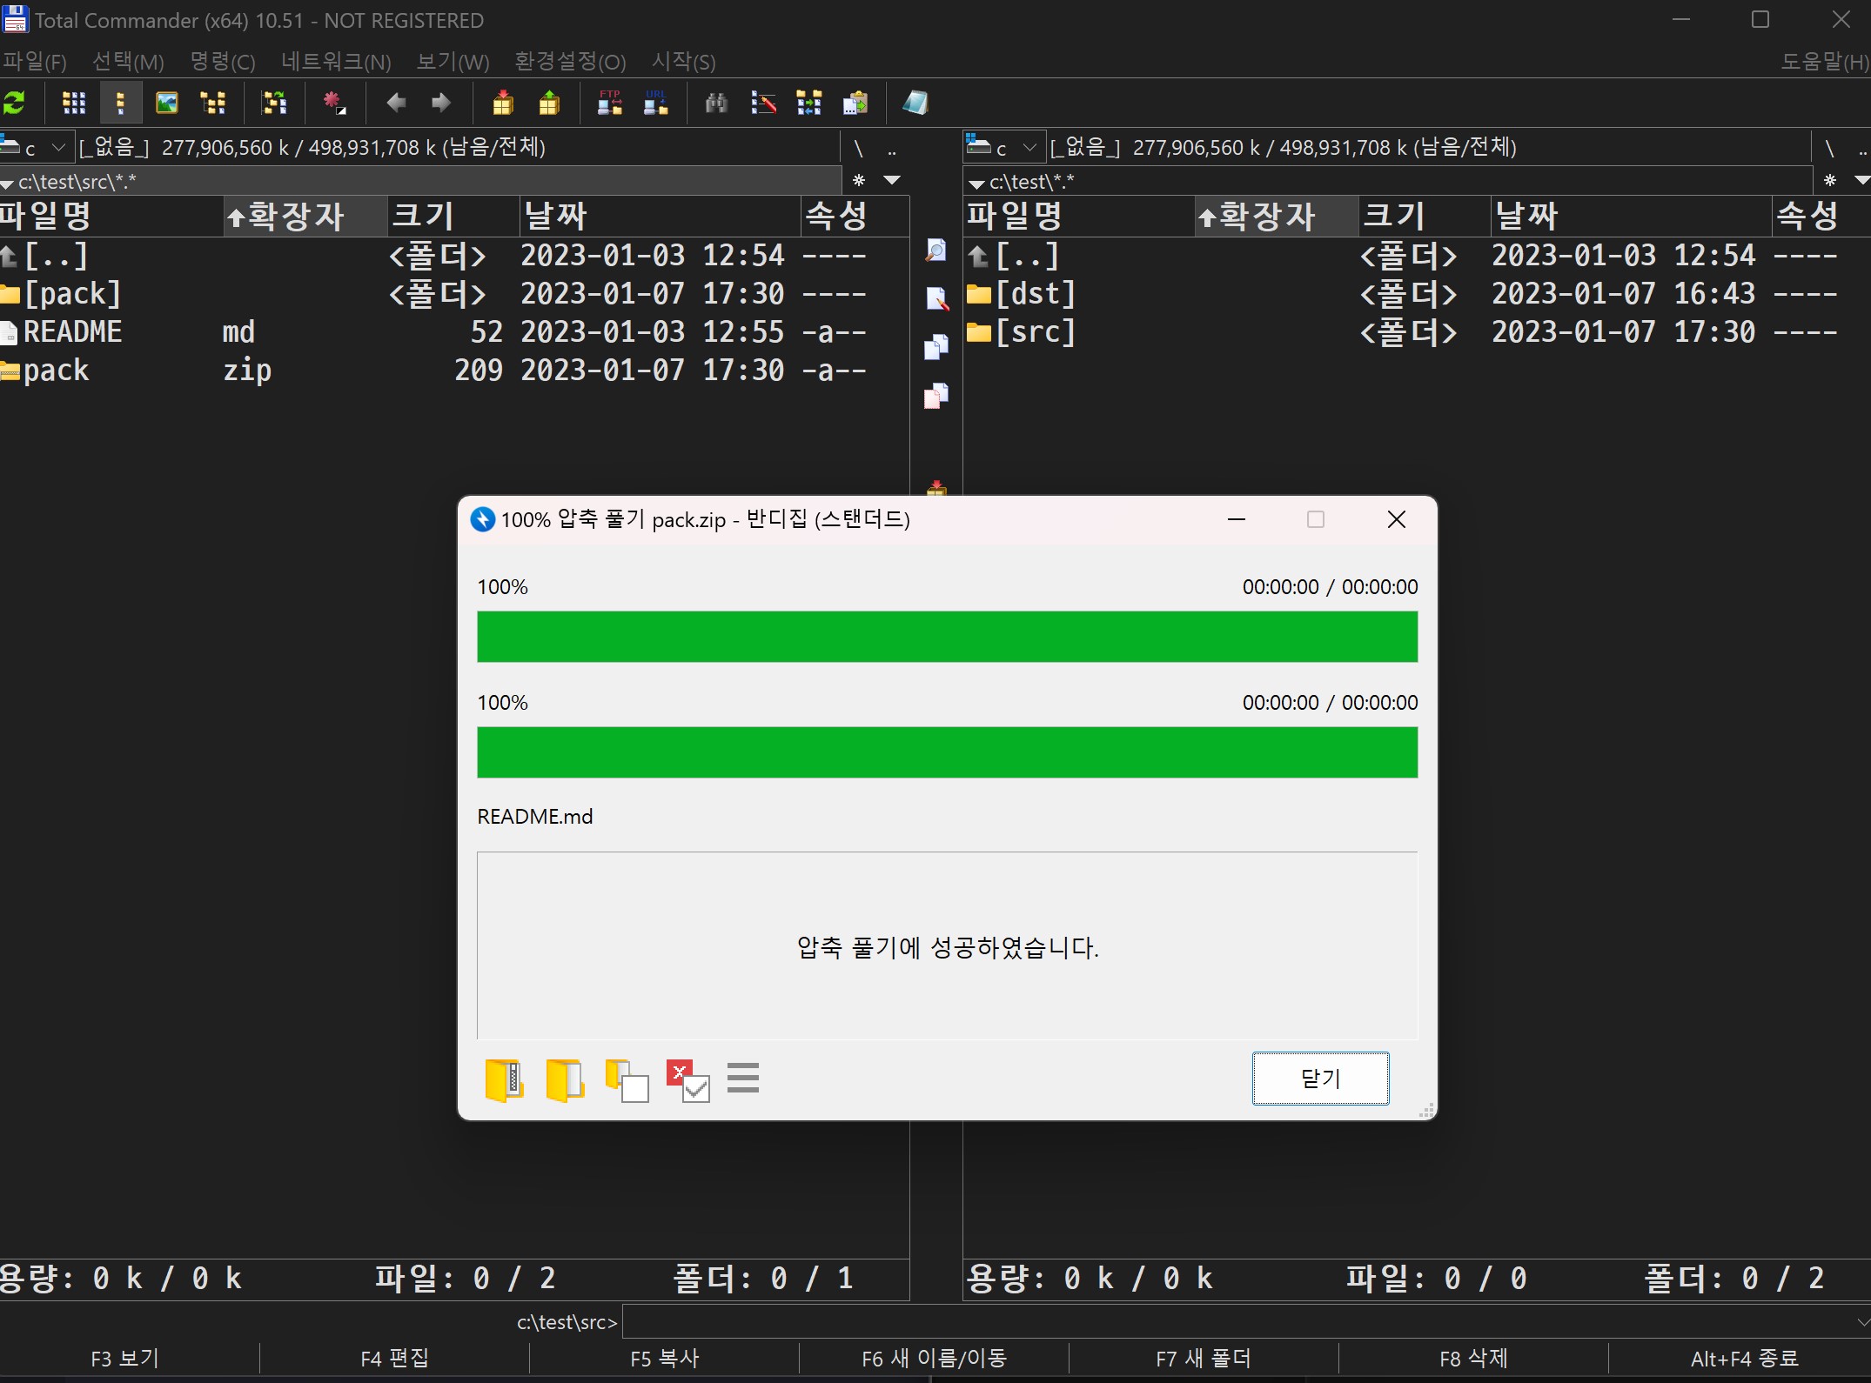
Task: Click the pack files toolbar icon
Action: point(503,104)
